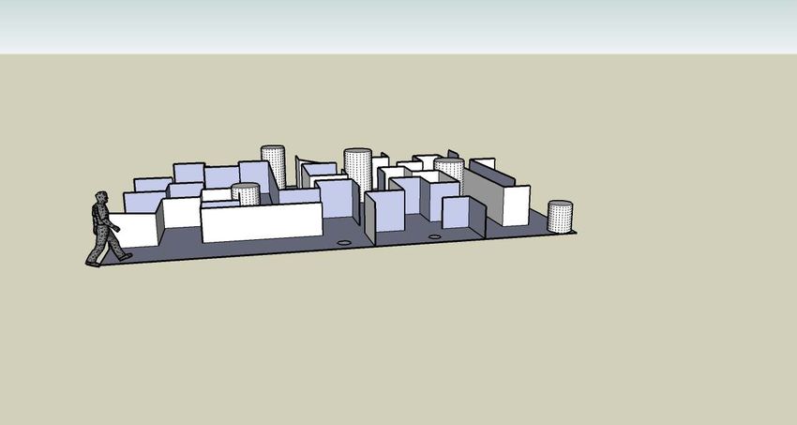Select the long white front wall

tap(262, 222)
